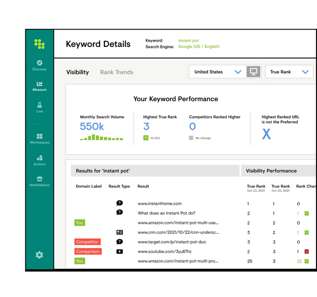Screen dimensions: 317x297
Task: Expand the United States country dropdown
Action: pos(218,72)
